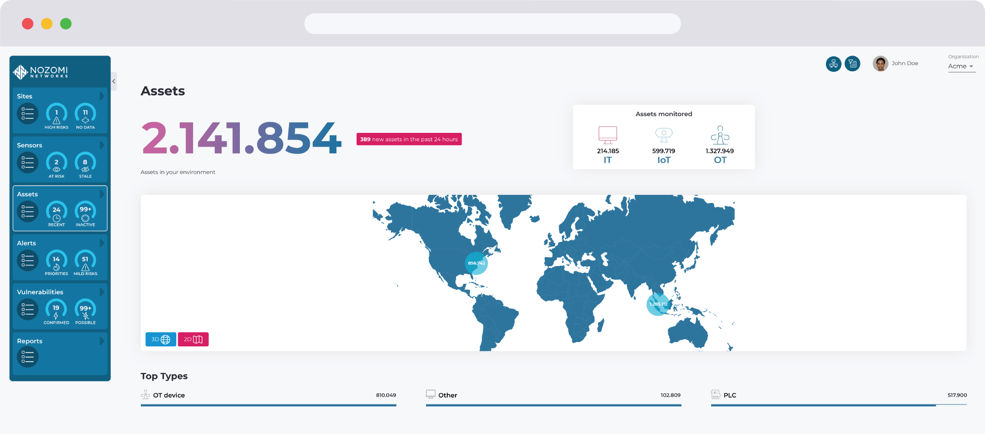Open the Reports list icon

tap(28, 357)
